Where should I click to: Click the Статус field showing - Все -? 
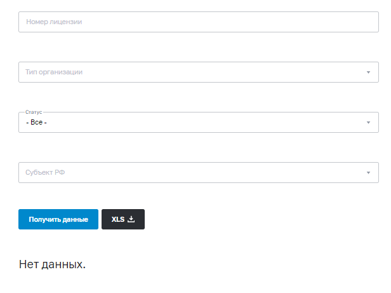(199, 123)
